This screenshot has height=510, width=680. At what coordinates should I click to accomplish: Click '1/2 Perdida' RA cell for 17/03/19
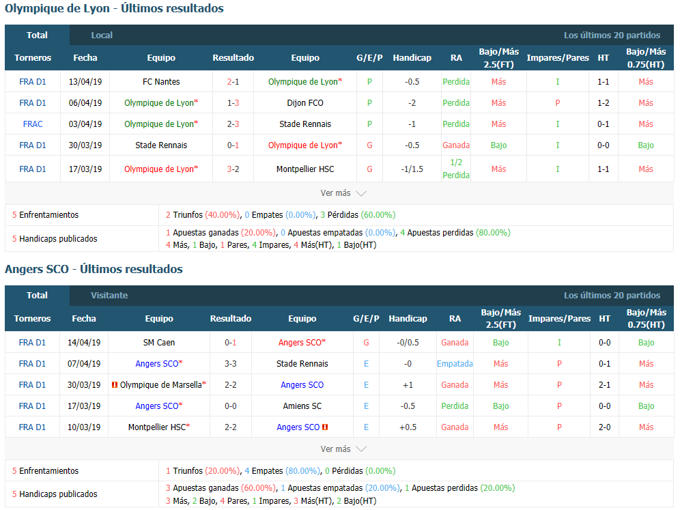[456, 169]
